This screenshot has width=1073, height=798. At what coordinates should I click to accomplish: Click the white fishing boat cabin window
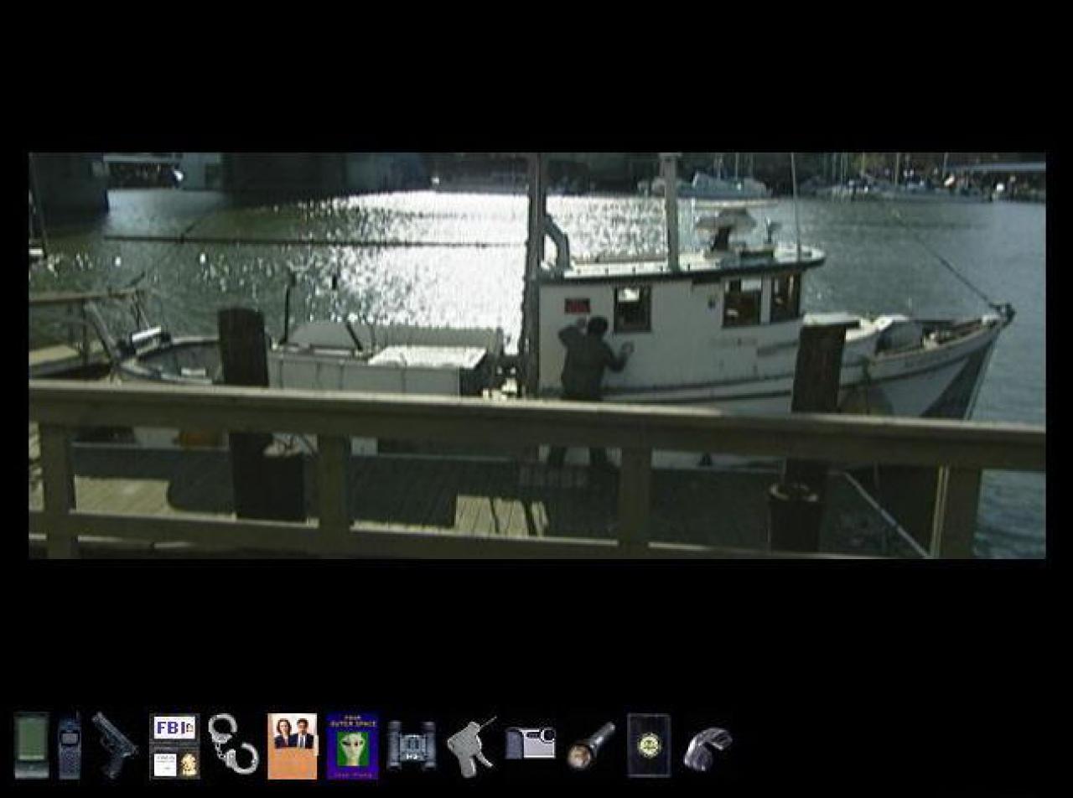pyautogui.click(x=632, y=308)
